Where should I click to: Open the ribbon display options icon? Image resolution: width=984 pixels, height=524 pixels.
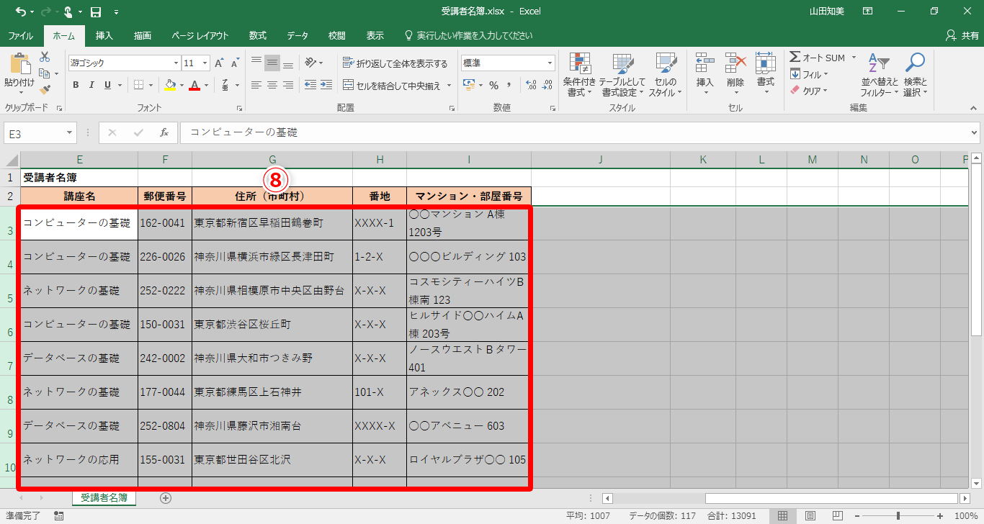868,12
